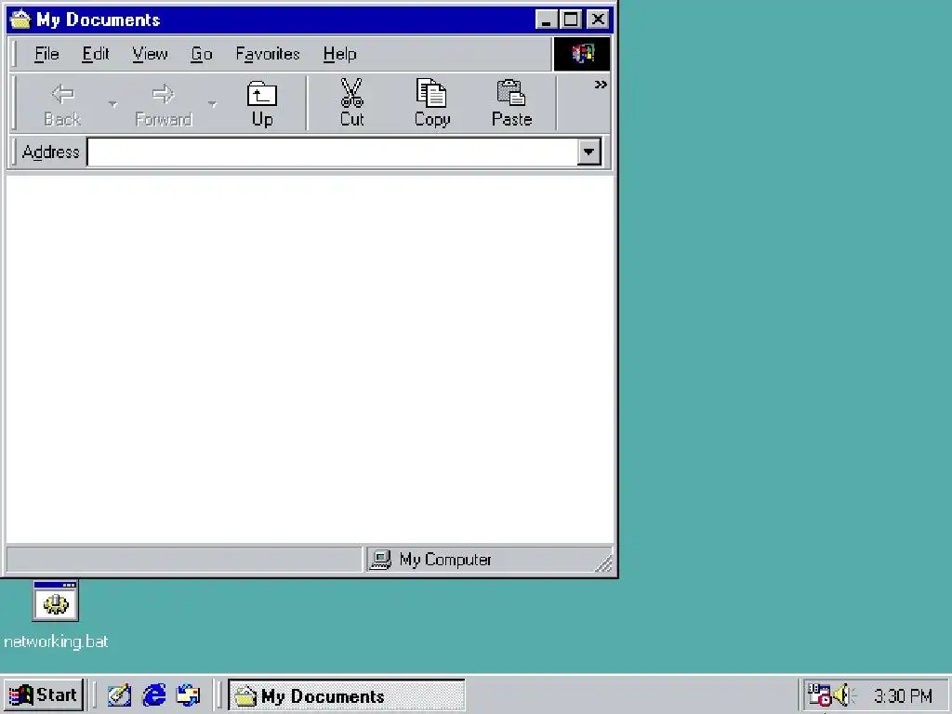Open the File menu
The width and height of the screenshot is (952, 714).
pos(46,54)
